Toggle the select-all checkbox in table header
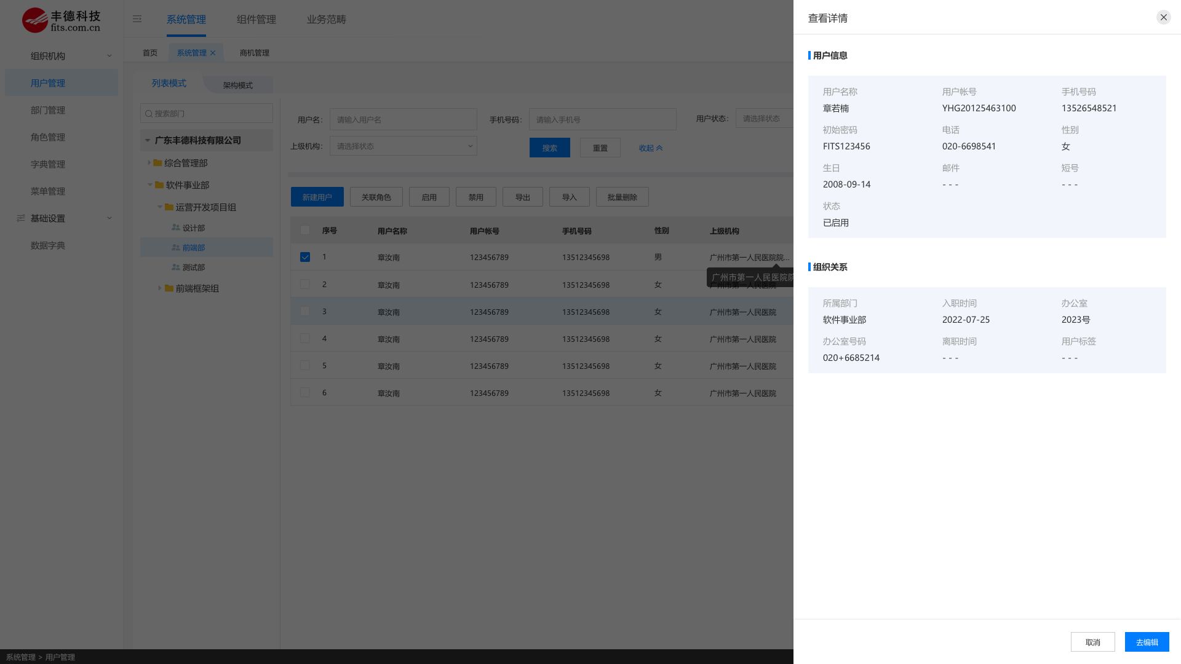1181x664 pixels. pos(305,231)
